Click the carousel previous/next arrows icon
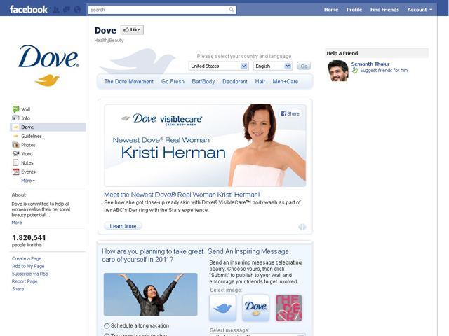 pos(302,227)
